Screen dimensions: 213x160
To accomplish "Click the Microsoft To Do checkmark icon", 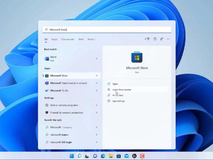I will pyautogui.click(x=47, y=91).
